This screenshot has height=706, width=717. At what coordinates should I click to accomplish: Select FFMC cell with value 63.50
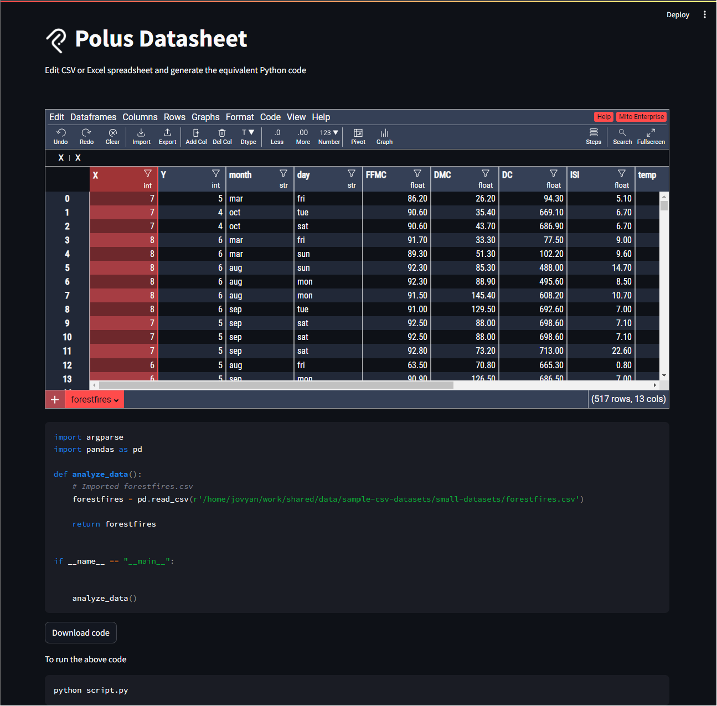(397, 365)
